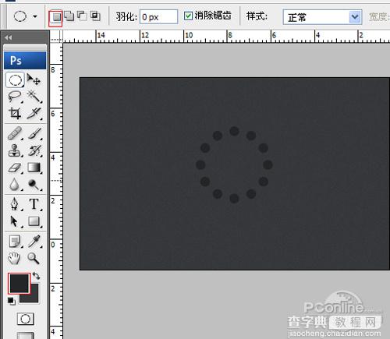This screenshot has height=339, width=390.
Task: Select the Blur tool
Action: 15,185
